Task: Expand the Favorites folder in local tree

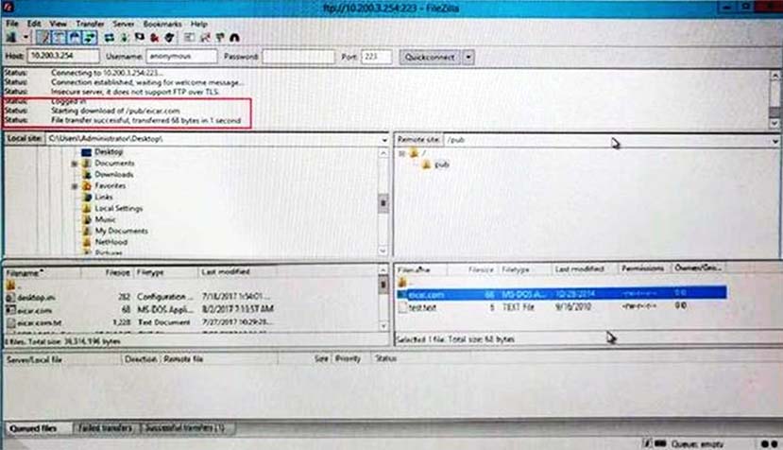Action: tap(75, 186)
